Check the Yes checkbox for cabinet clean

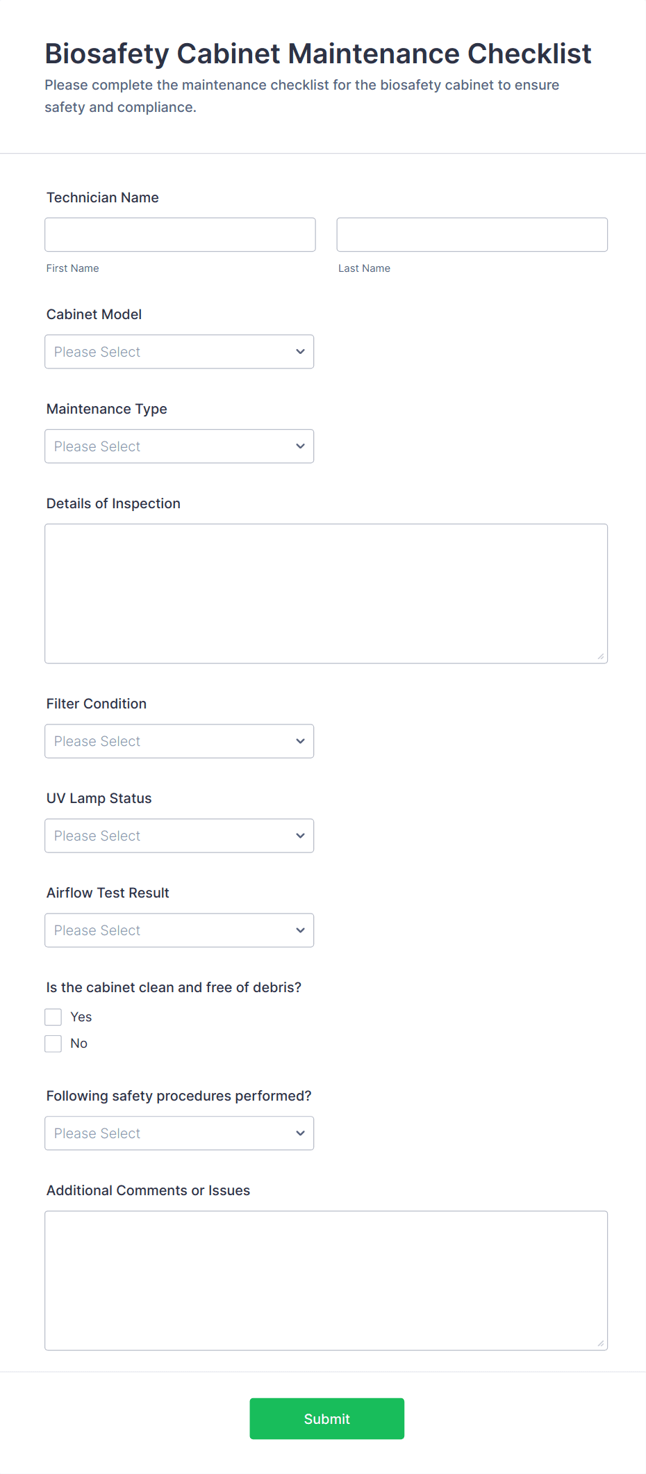pos(53,1017)
